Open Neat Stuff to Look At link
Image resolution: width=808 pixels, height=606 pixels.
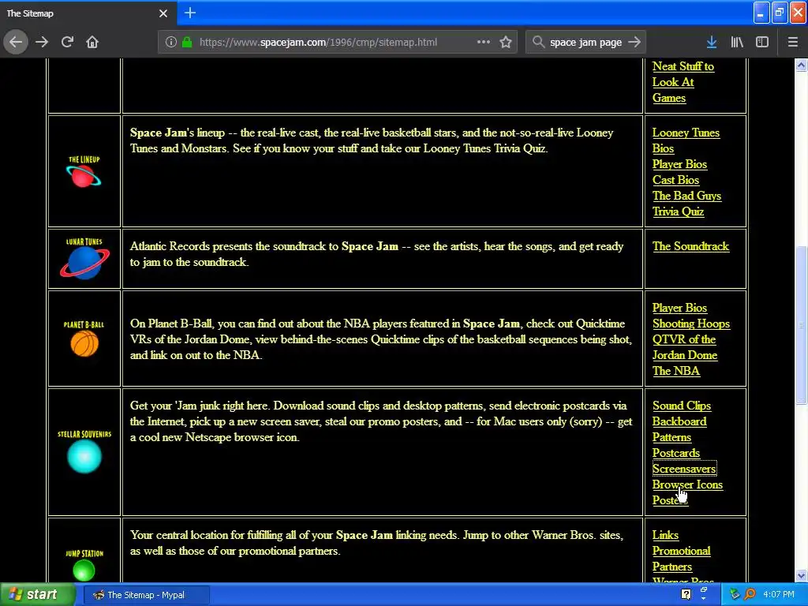click(683, 74)
